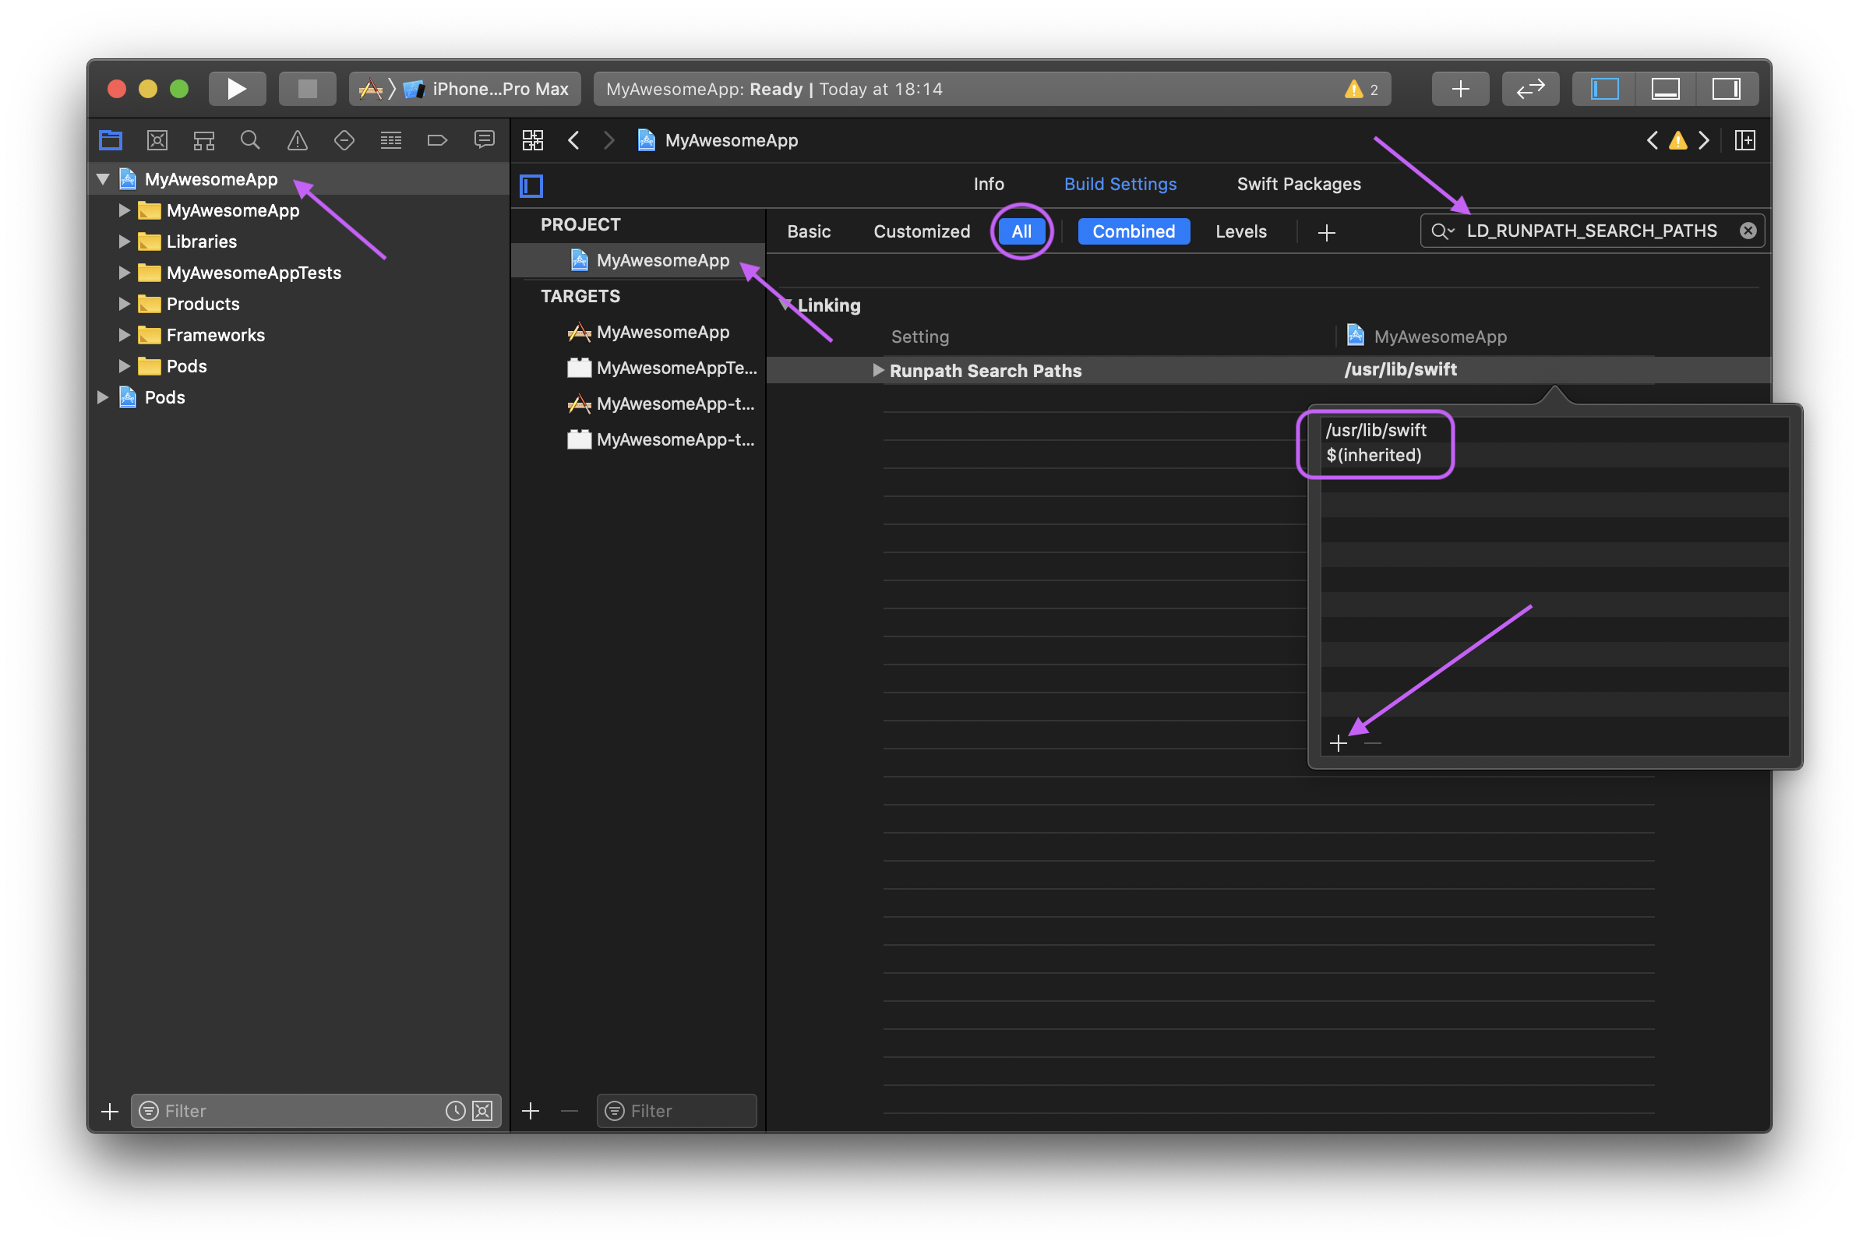Image resolution: width=1859 pixels, height=1248 pixels.
Task: Open the Breakpoint navigator icon
Action: (437, 141)
